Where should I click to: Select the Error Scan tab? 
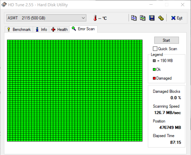[x=83, y=29]
